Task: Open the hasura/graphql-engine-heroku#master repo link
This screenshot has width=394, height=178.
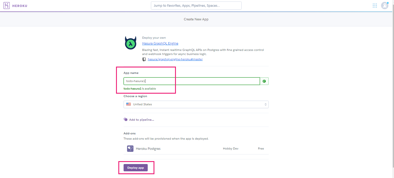Action: tap(175, 59)
